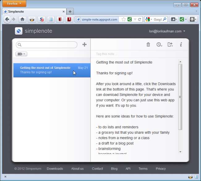
Task: Close the add-on bar with x
Action: pyautogui.click(x=5, y=177)
